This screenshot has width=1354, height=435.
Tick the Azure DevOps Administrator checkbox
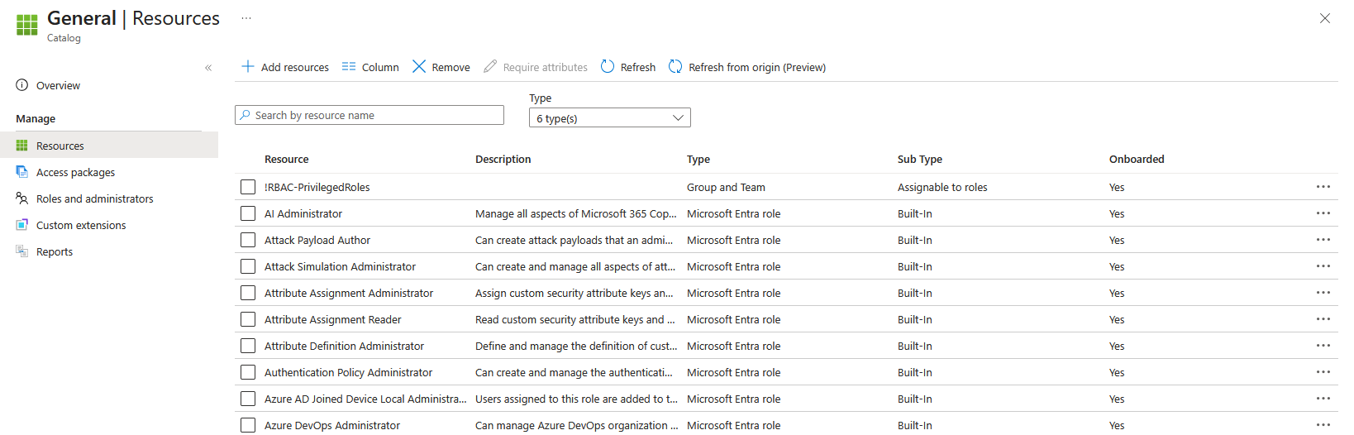pos(248,425)
